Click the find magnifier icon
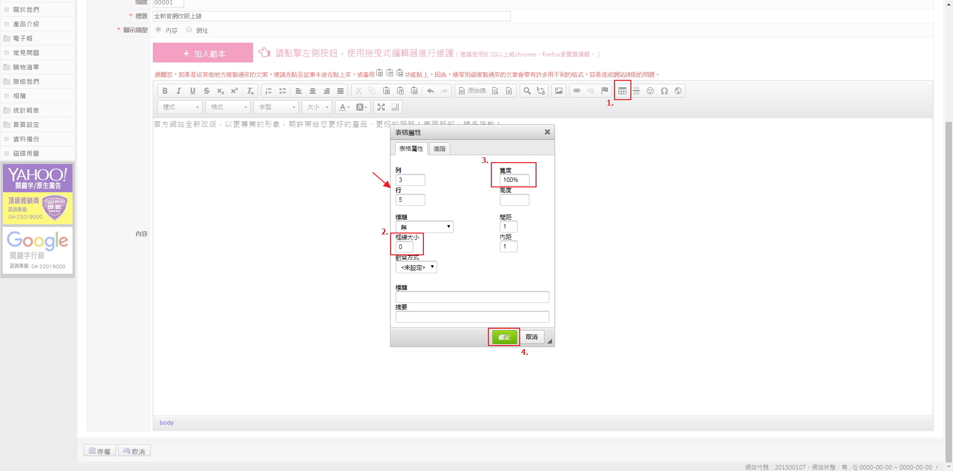 [527, 91]
